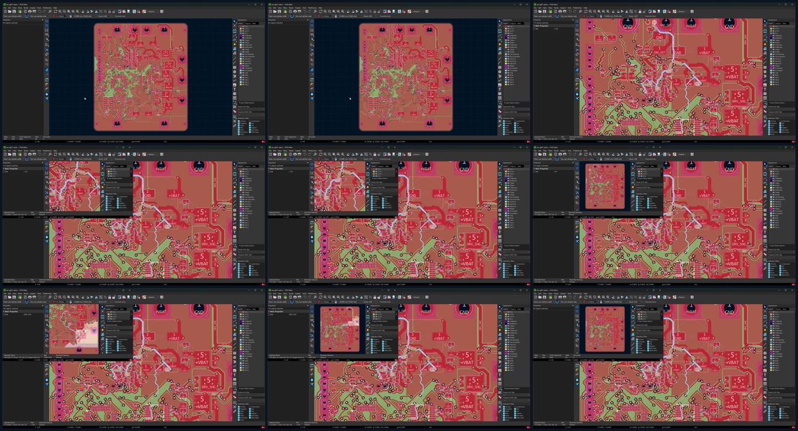The image size is (798, 431).
Task: Select Local ratsnest tool in bottom-middle window right toolbar
Action: click(500, 311)
